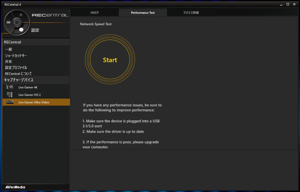Select the Performance Test tab
Image resolution: width=300 pixels, height=192 pixels.
click(143, 13)
